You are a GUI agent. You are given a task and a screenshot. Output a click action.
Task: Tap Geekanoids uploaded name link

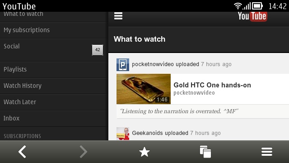148,133
